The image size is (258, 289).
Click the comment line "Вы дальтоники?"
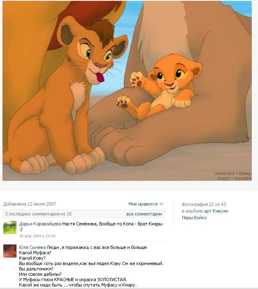tap(36, 269)
